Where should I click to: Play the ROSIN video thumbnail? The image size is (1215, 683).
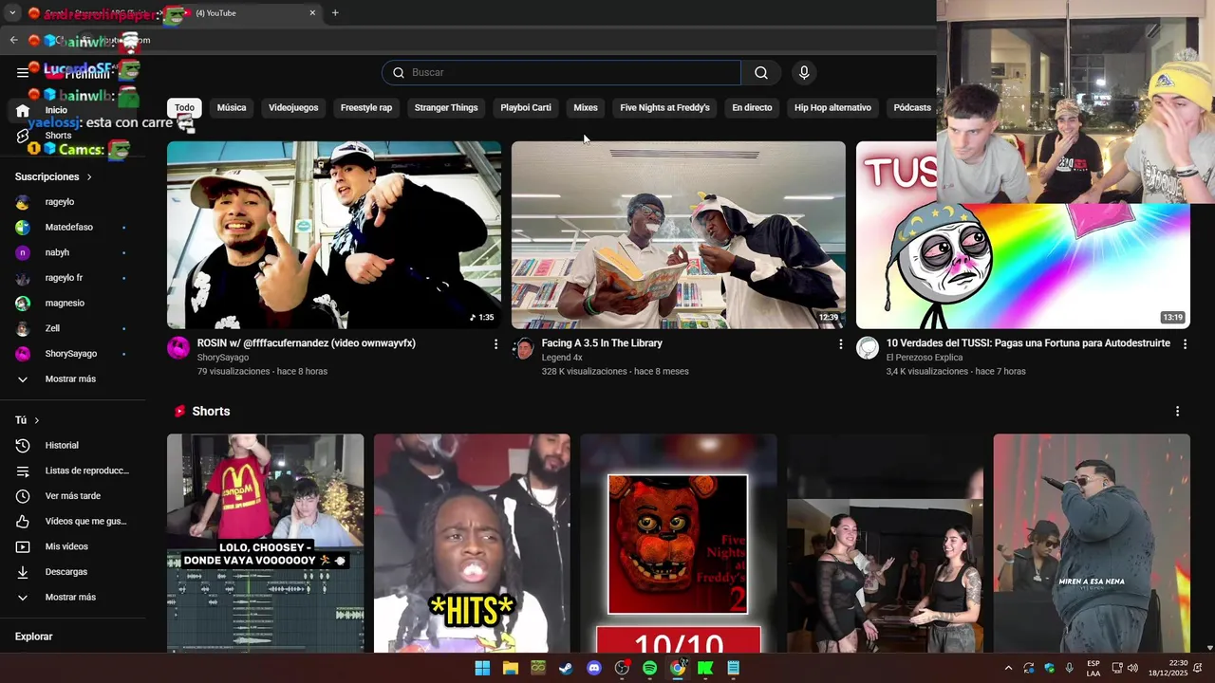(x=334, y=235)
